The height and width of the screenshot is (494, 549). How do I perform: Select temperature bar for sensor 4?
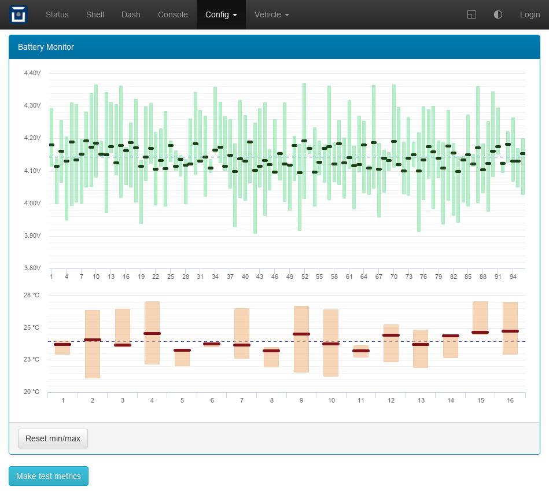[x=152, y=347]
